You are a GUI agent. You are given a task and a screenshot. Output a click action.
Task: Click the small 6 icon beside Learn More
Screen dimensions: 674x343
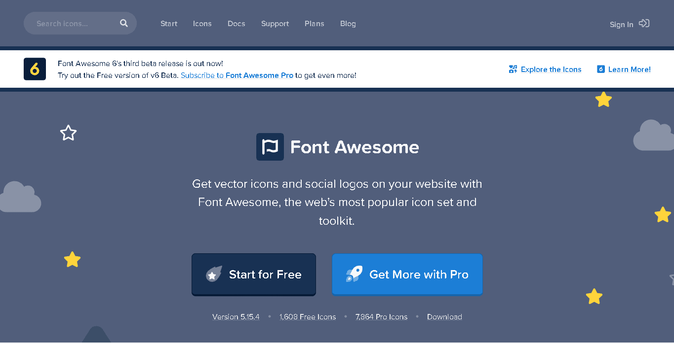click(601, 69)
